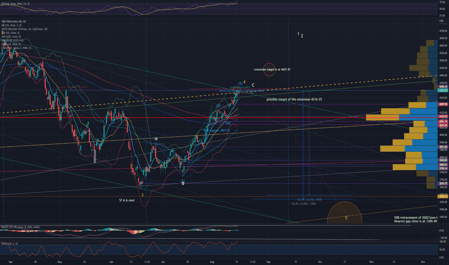The height and width of the screenshot is (265, 449).
Task: Click the Jul label on the time axis
Action: point(163,262)
